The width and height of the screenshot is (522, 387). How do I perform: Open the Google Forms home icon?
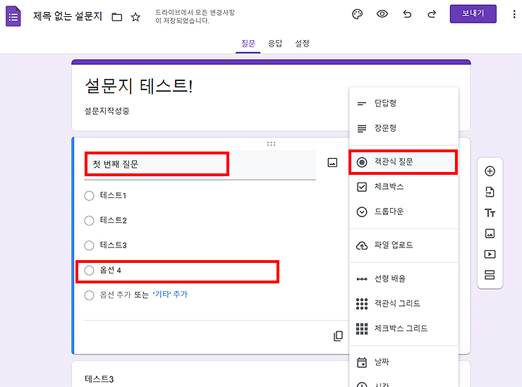pyautogui.click(x=13, y=16)
